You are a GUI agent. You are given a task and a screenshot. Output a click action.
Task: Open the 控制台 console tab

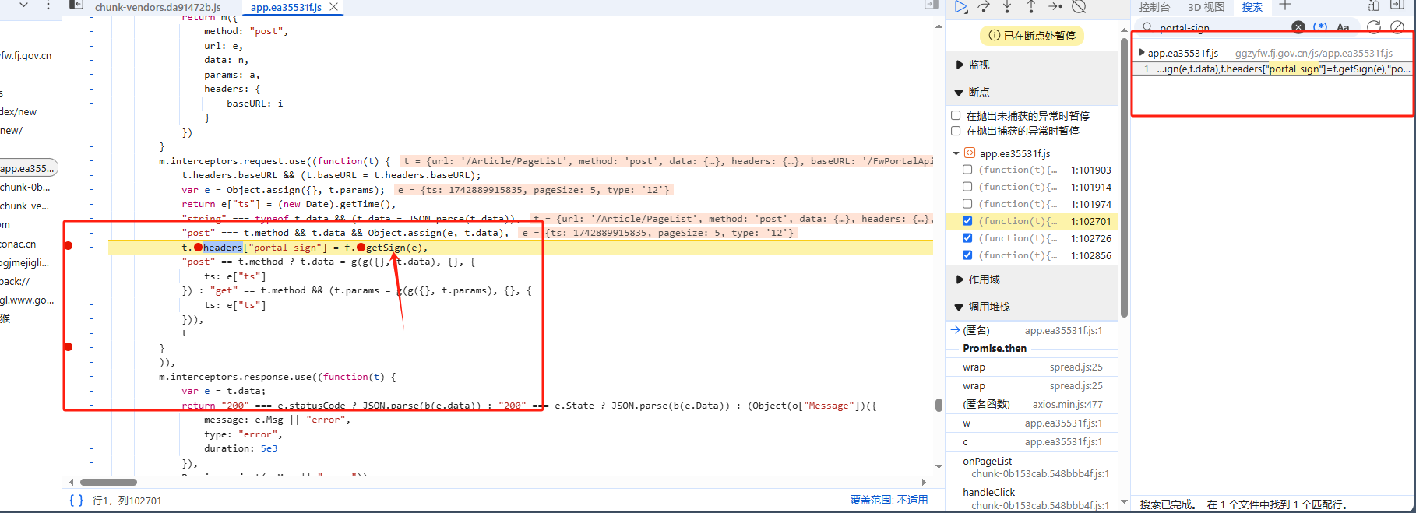pos(1154,7)
